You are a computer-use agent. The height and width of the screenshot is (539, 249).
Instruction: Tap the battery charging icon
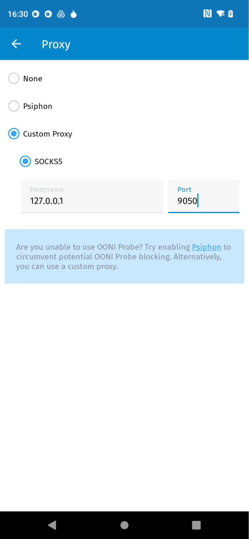tap(231, 14)
